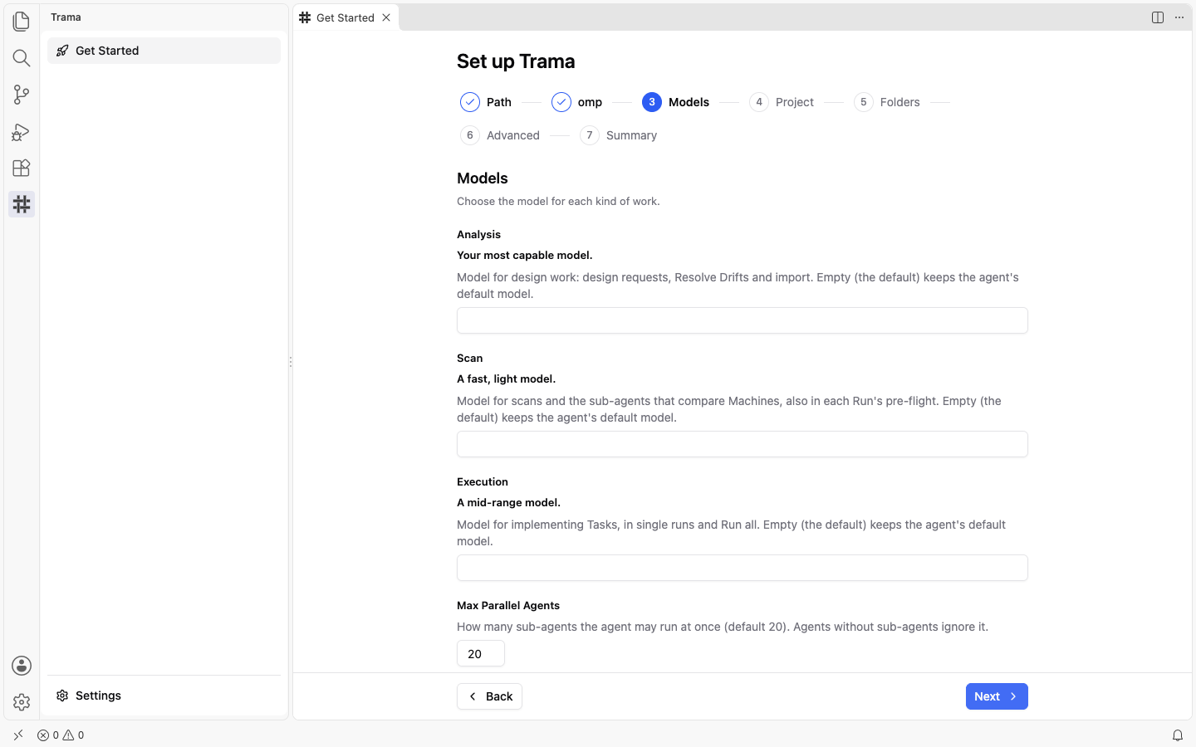This screenshot has width=1196, height=747.
Task: Focus the Scan model input field
Action: click(x=743, y=444)
